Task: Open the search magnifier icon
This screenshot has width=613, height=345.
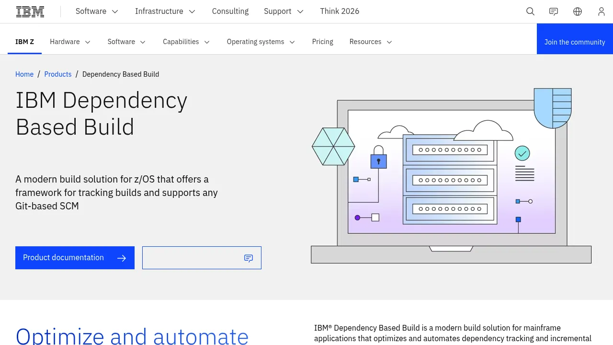Action: point(530,11)
